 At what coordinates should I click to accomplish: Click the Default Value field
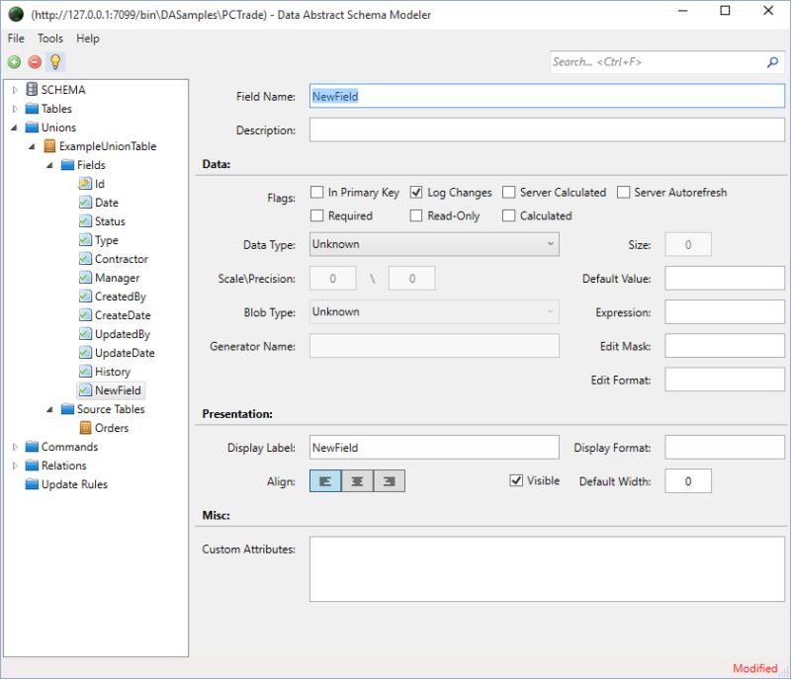pyautogui.click(x=725, y=279)
